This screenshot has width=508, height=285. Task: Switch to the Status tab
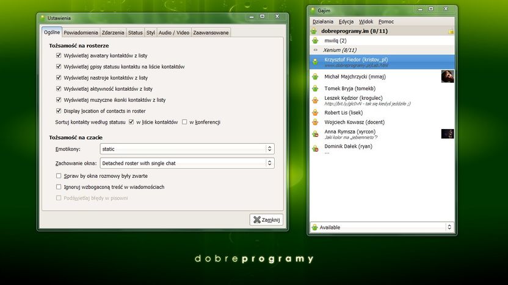(x=135, y=33)
